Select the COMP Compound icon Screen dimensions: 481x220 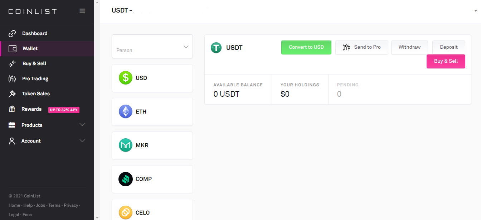click(x=126, y=179)
